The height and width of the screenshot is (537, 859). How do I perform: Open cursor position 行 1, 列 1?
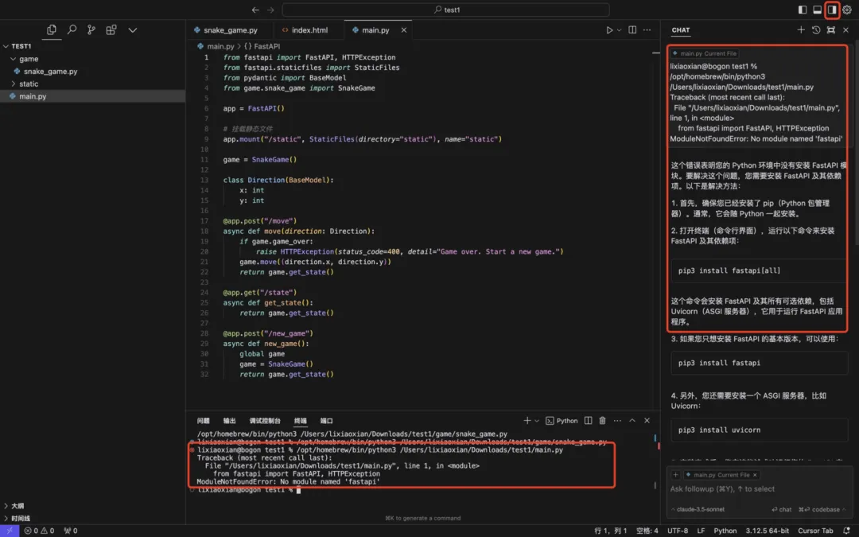click(x=610, y=531)
